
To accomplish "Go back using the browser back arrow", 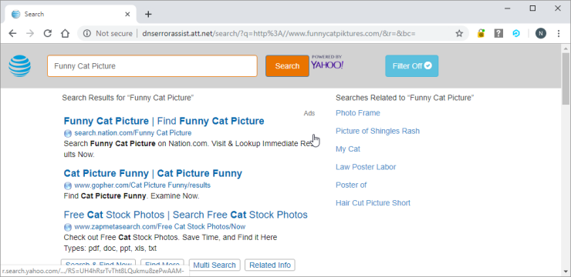I will 12,33.
